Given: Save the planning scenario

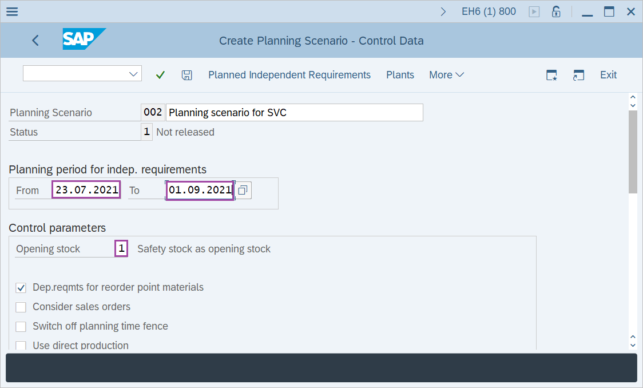Looking at the screenshot, I should [186, 74].
